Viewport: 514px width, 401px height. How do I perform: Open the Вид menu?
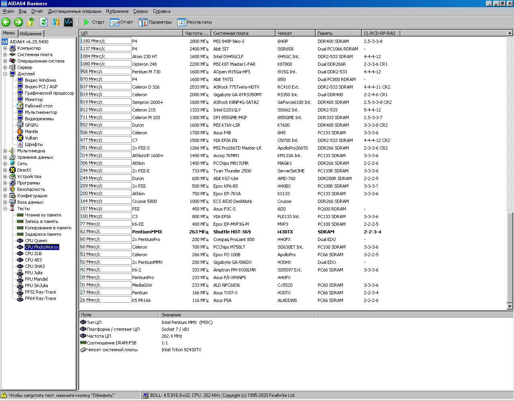click(23, 11)
